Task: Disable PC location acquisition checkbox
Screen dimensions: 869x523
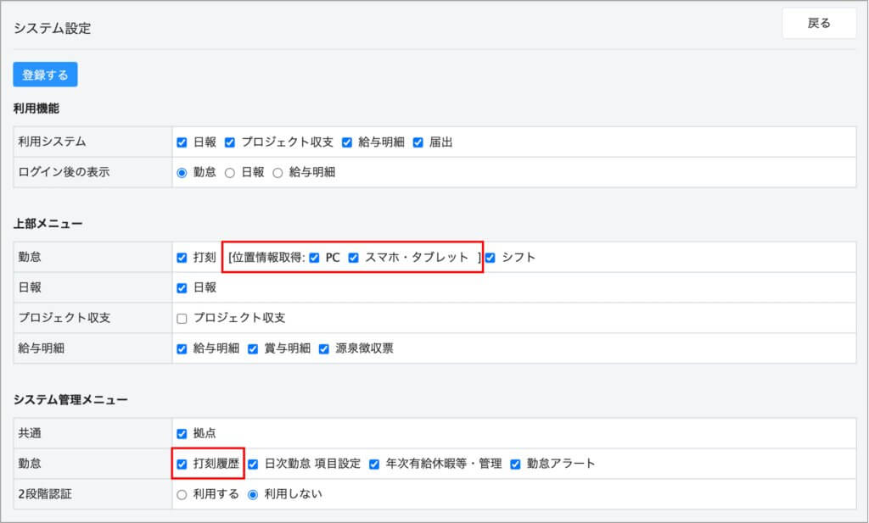Action: (x=314, y=258)
